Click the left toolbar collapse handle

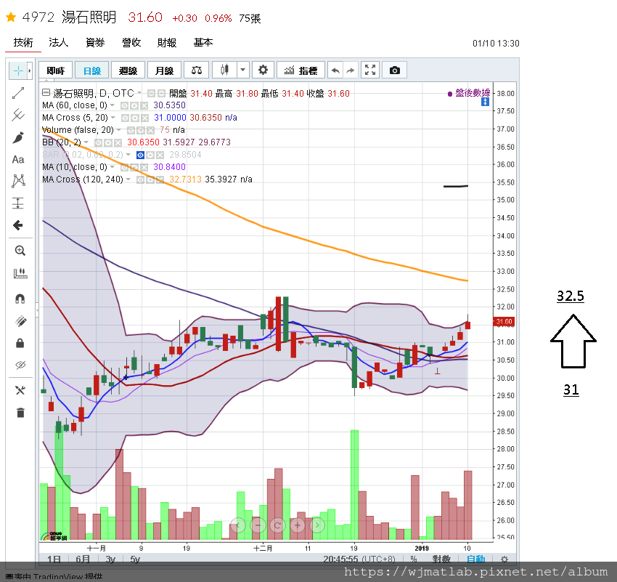(x=37, y=310)
